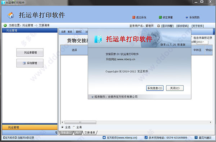
Task: Click the 升级网站:www.nberp.cn text in the dialog
Action: (x=120, y=59)
